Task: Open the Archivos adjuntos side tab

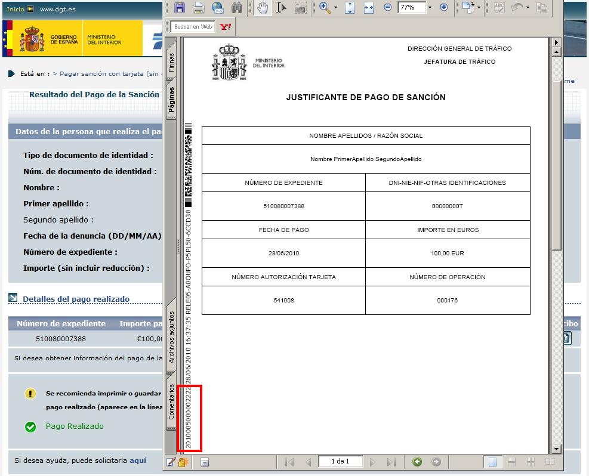Action: 171,337
